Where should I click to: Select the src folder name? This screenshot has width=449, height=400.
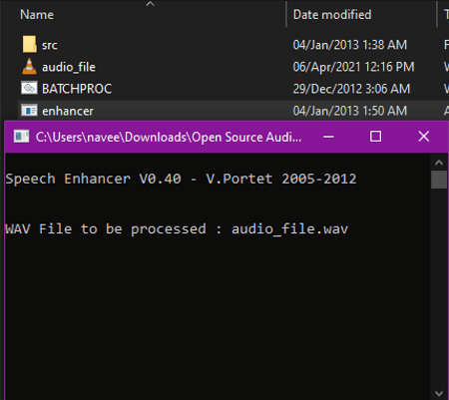pos(50,45)
